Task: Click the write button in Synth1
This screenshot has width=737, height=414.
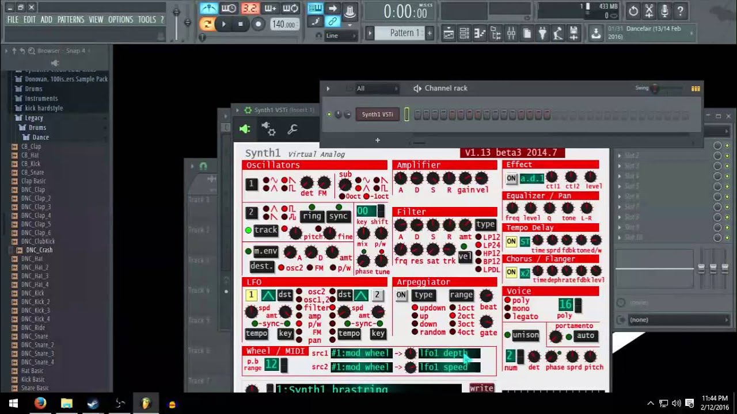Action: coord(481,388)
